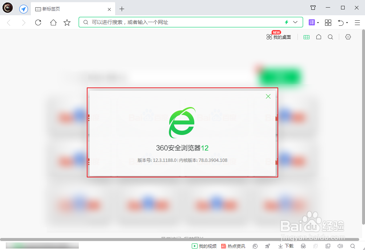Expand translate options dropdown arrow

click(318, 22)
